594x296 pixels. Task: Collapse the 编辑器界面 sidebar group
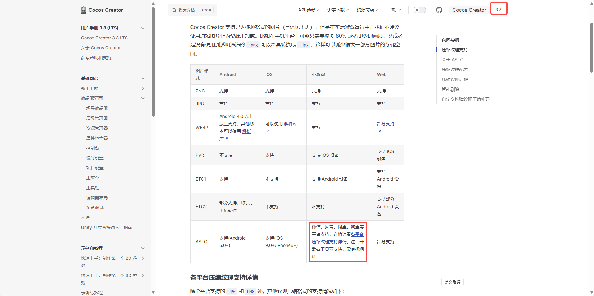click(143, 98)
